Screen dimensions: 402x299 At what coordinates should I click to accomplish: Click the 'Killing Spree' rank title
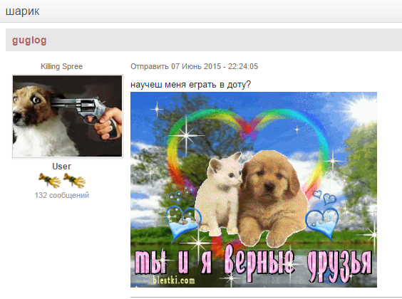61,66
